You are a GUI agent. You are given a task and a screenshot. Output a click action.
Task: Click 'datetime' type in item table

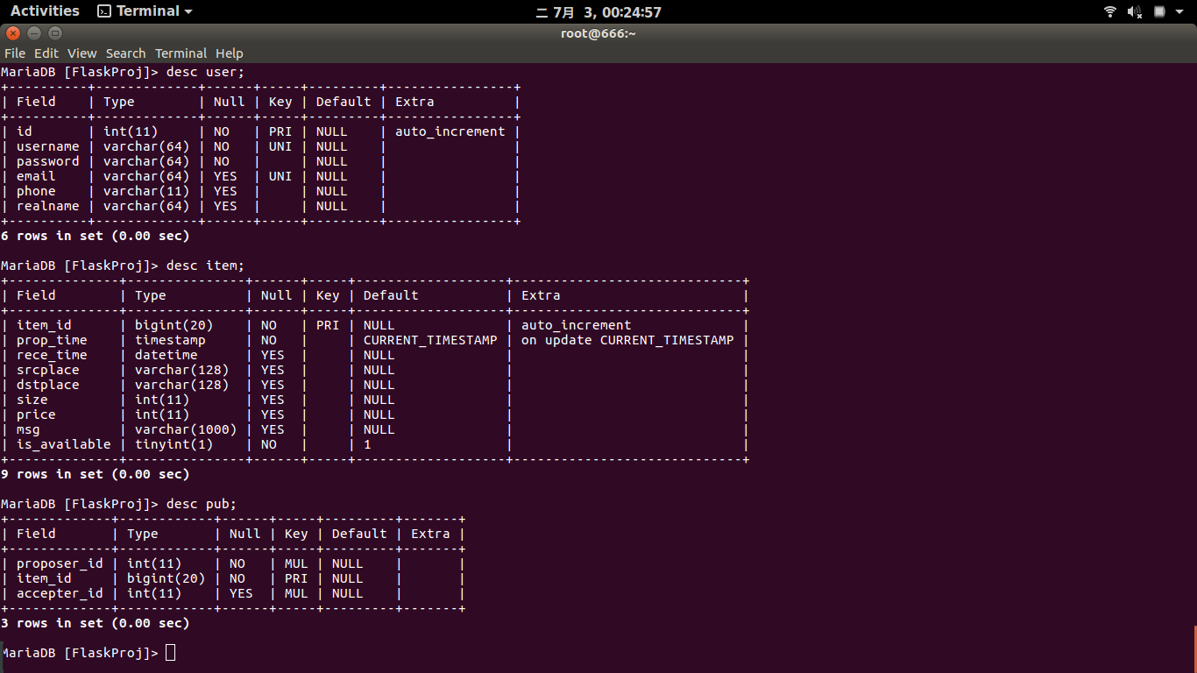tap(166, 355)
